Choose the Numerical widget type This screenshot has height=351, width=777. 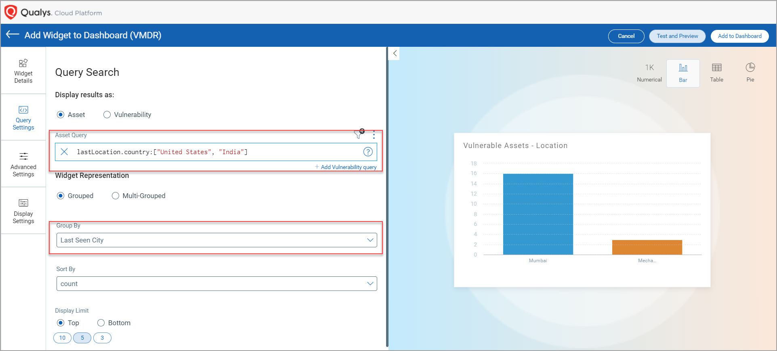[649, 73]
